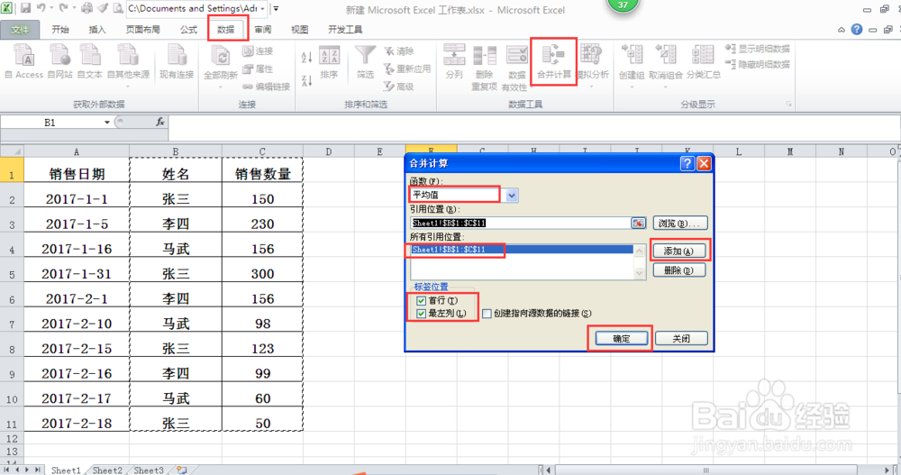Import data from Access

click(23, 62)
